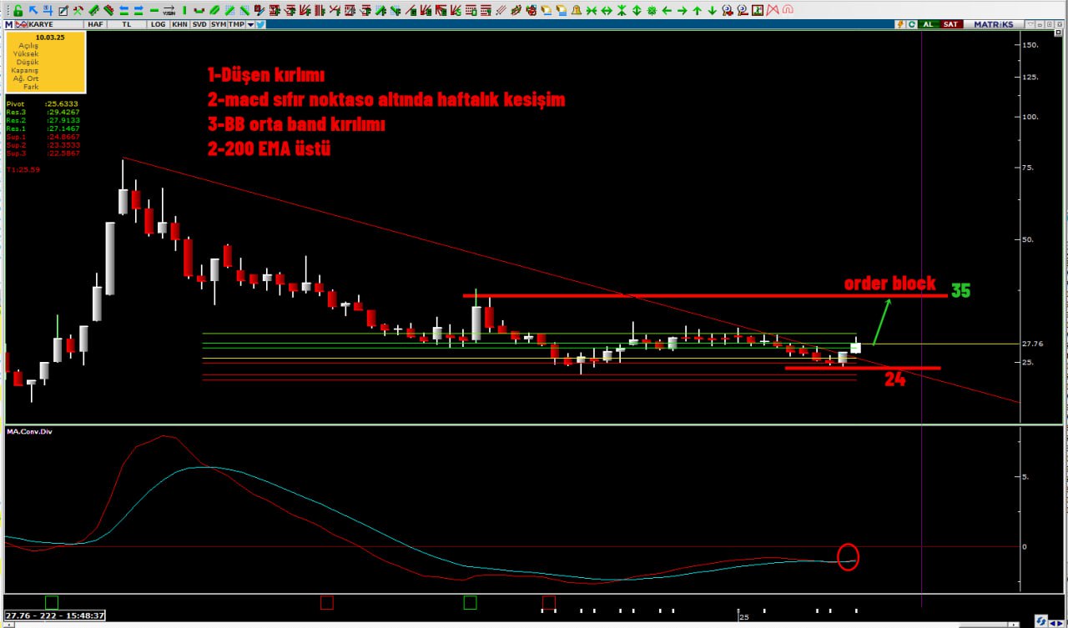Image resolution: width=1068 pixels, height=628 pixels.
Task: Open the HAF period selector
Action: coord(96,24)
